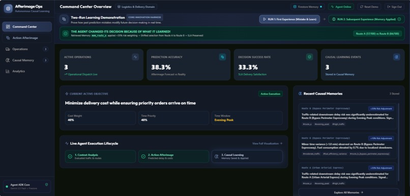This screenshot has width=410, height=196.
Task: Select the Action Afterimage step checkmark
Action: (x=143, y=156)
